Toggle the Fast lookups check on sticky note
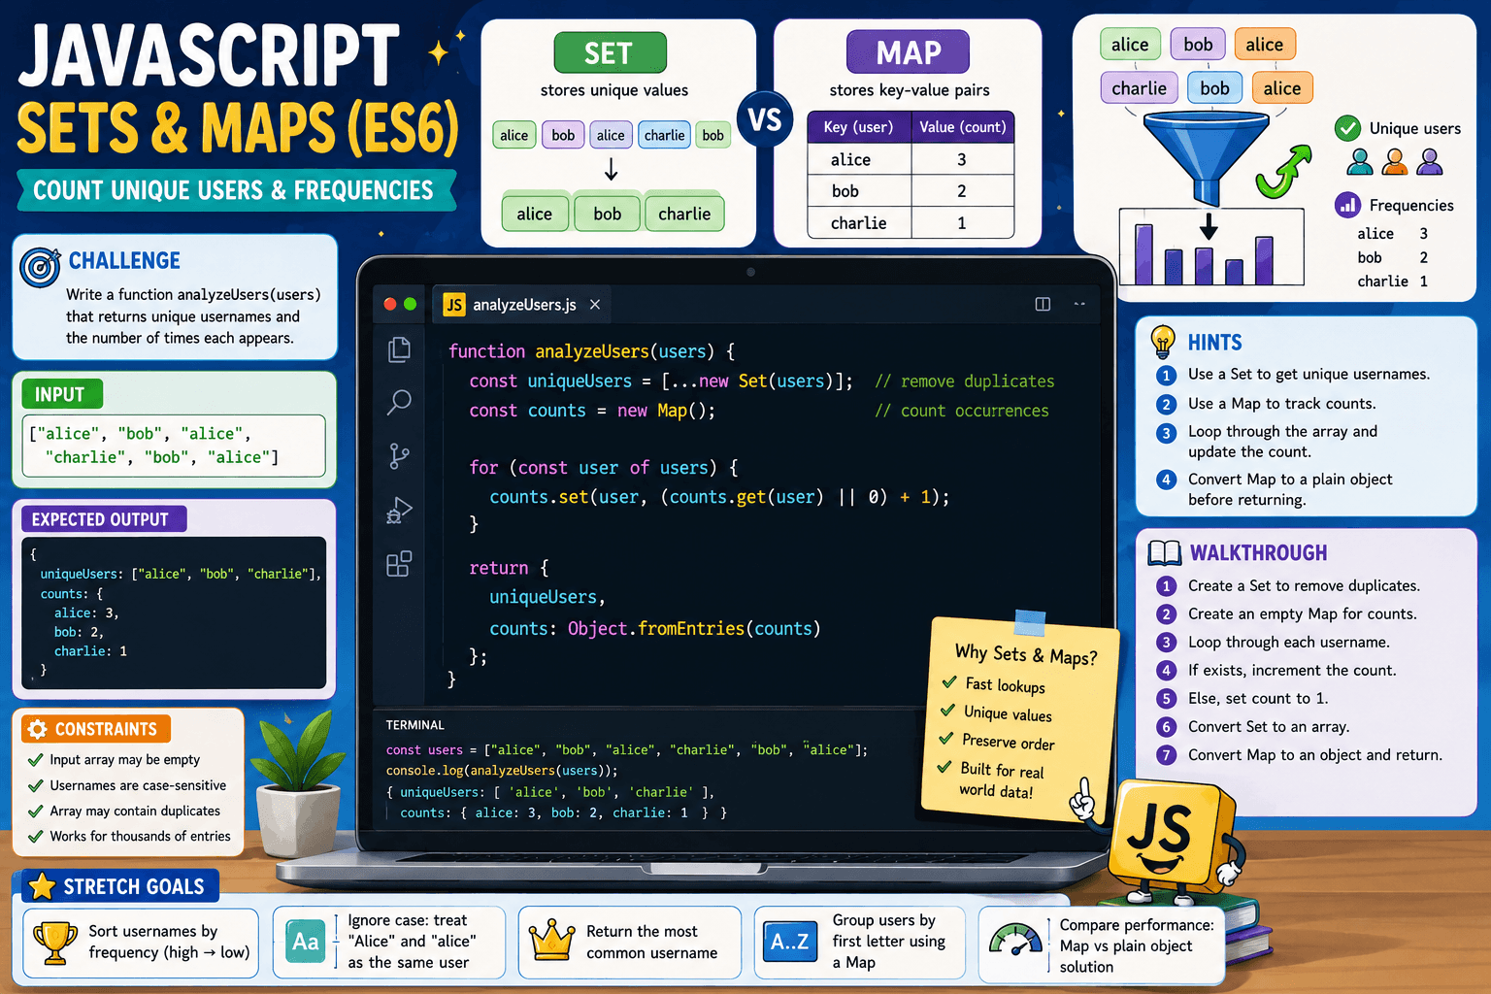 tap(949, 682)
